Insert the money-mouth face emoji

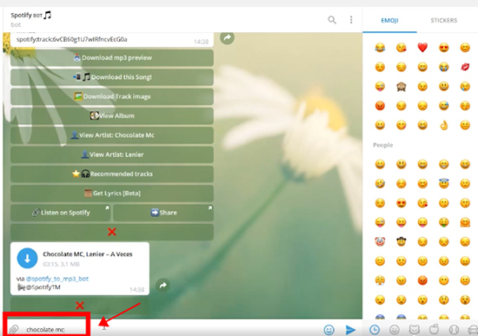point(444,222)
